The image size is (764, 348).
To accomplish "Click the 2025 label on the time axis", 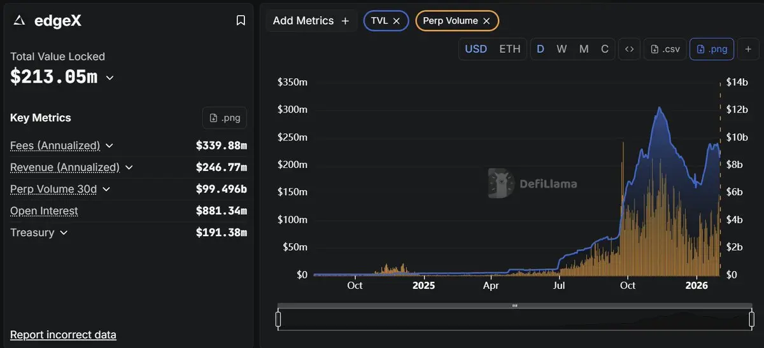I will pos(423,286).
